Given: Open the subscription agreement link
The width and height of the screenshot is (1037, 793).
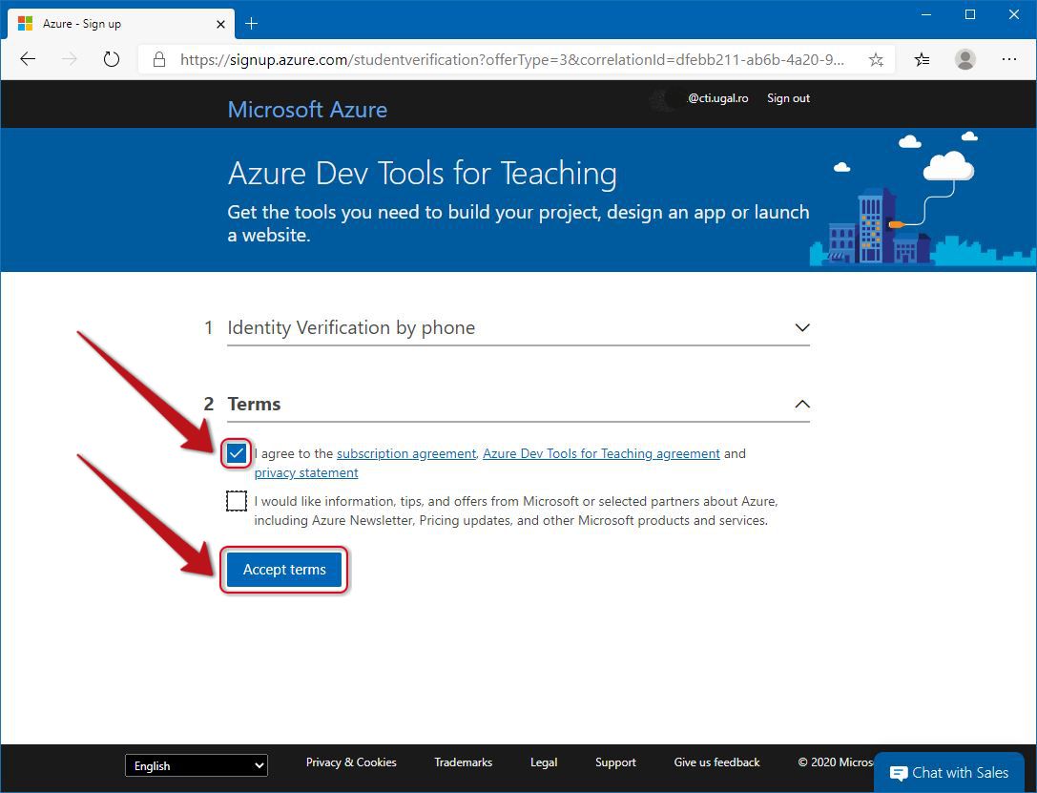Looking at the screenshot, I should click(406, 453).
